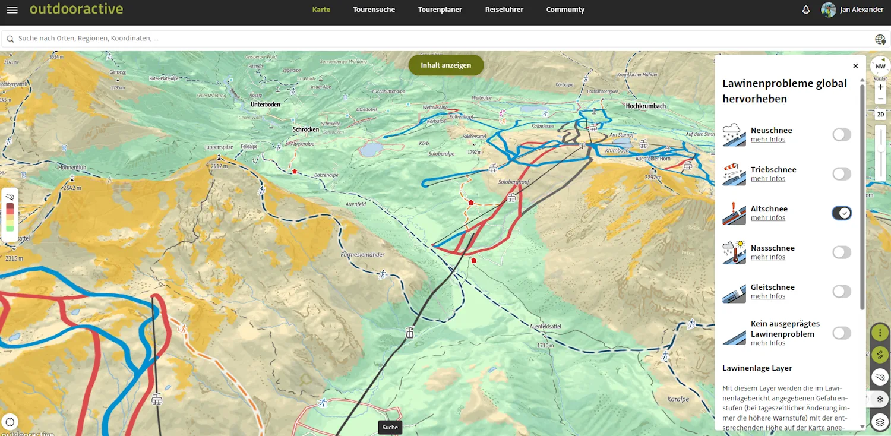Click the avalanche layer icon in right toolbar
This screenshot has width=891, height=436.
pyautogui.click(x=880, y=377)
